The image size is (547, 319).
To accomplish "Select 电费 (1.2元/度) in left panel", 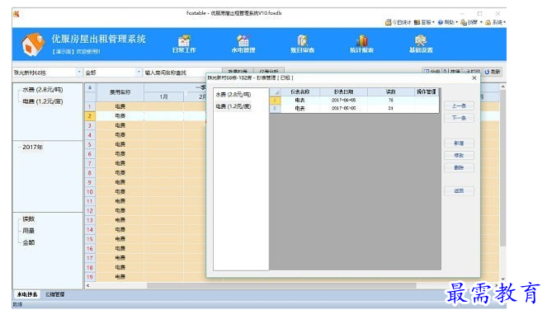I will pos(43,101).
